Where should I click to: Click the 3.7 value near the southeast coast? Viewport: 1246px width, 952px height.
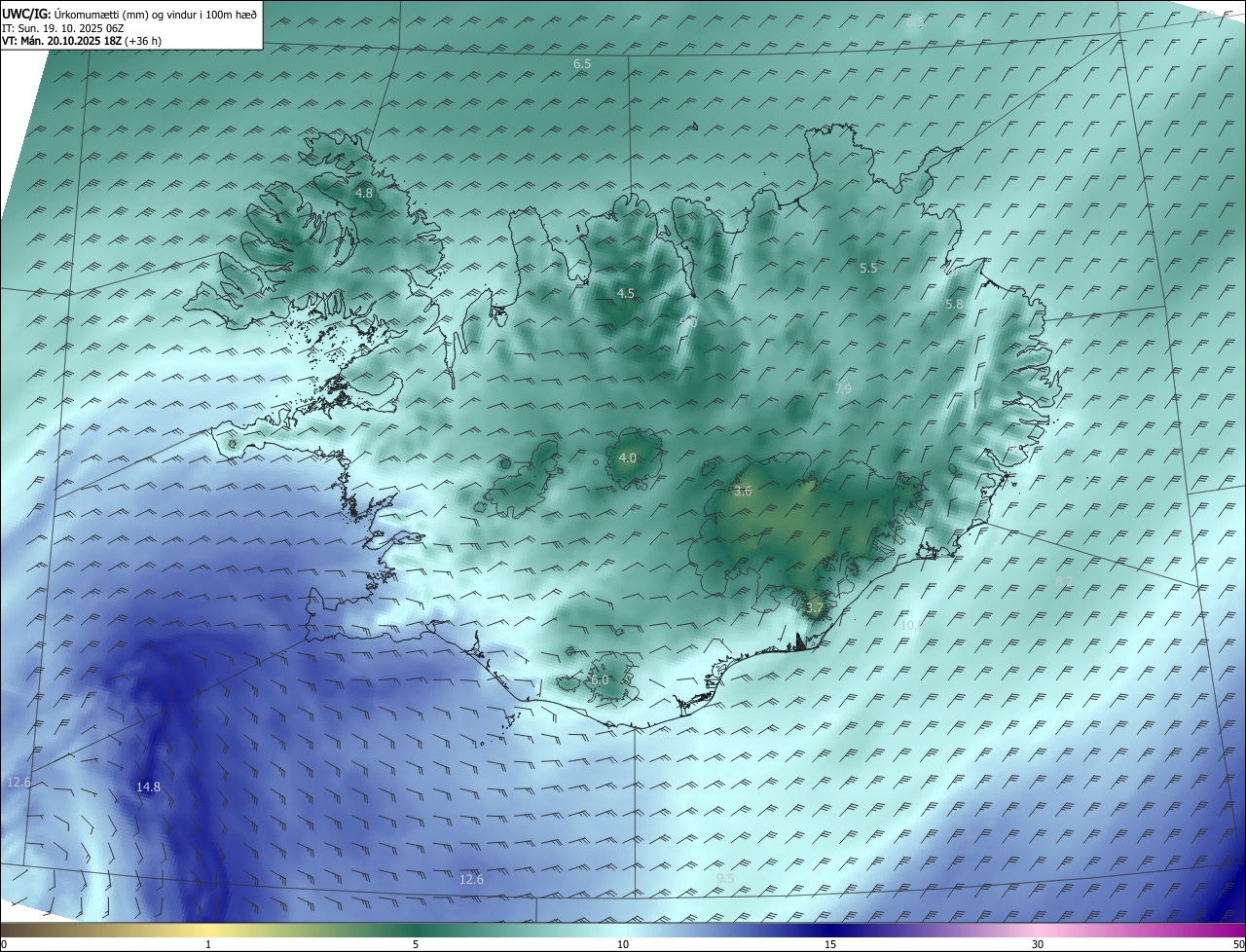point(815,608)
